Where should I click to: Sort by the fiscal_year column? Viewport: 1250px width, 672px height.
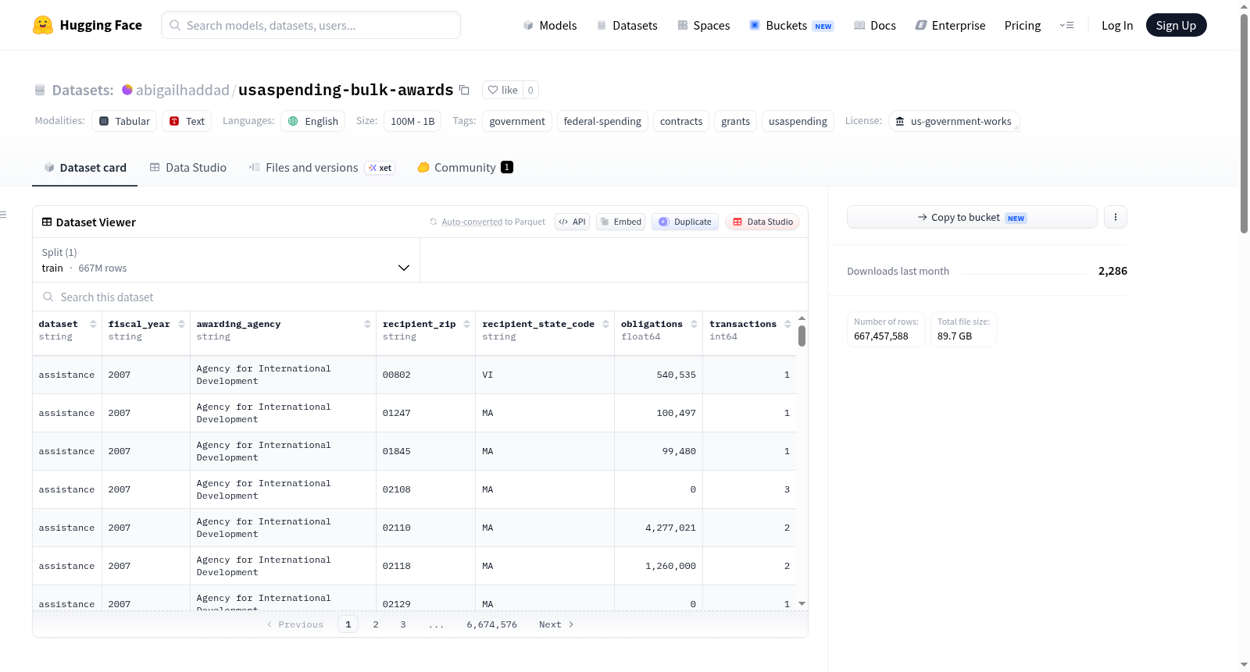(181, 324)
